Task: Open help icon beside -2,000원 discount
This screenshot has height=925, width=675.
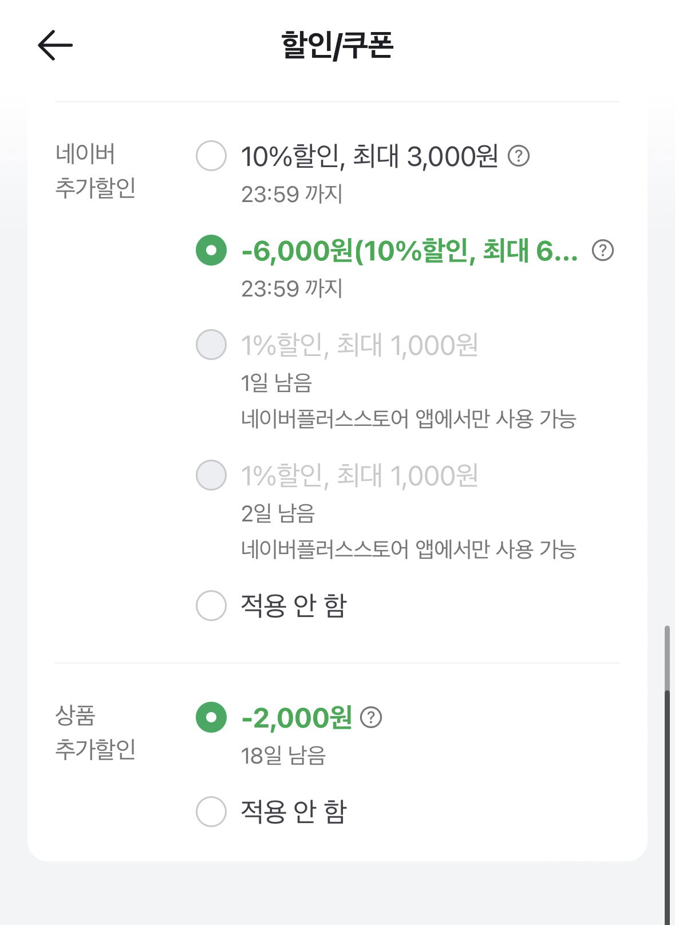Action: coord(371,717)
